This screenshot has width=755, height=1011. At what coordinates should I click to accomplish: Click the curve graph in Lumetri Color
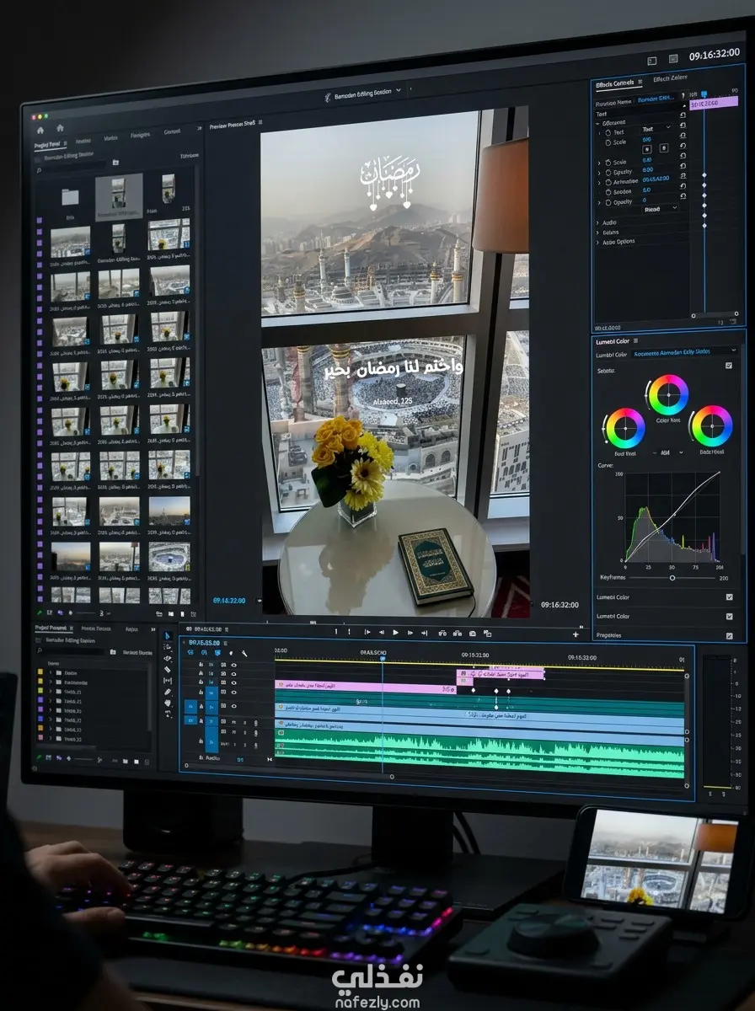(672, 516)
